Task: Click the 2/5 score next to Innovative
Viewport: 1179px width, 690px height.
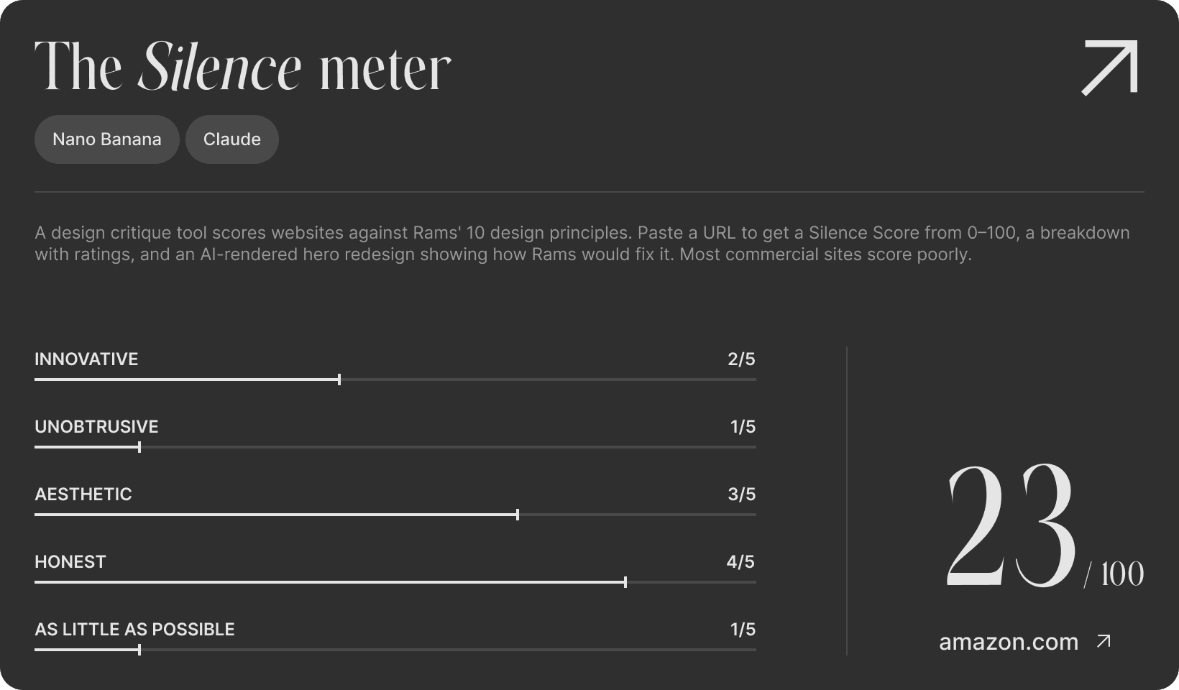Action: click(741, 359)
